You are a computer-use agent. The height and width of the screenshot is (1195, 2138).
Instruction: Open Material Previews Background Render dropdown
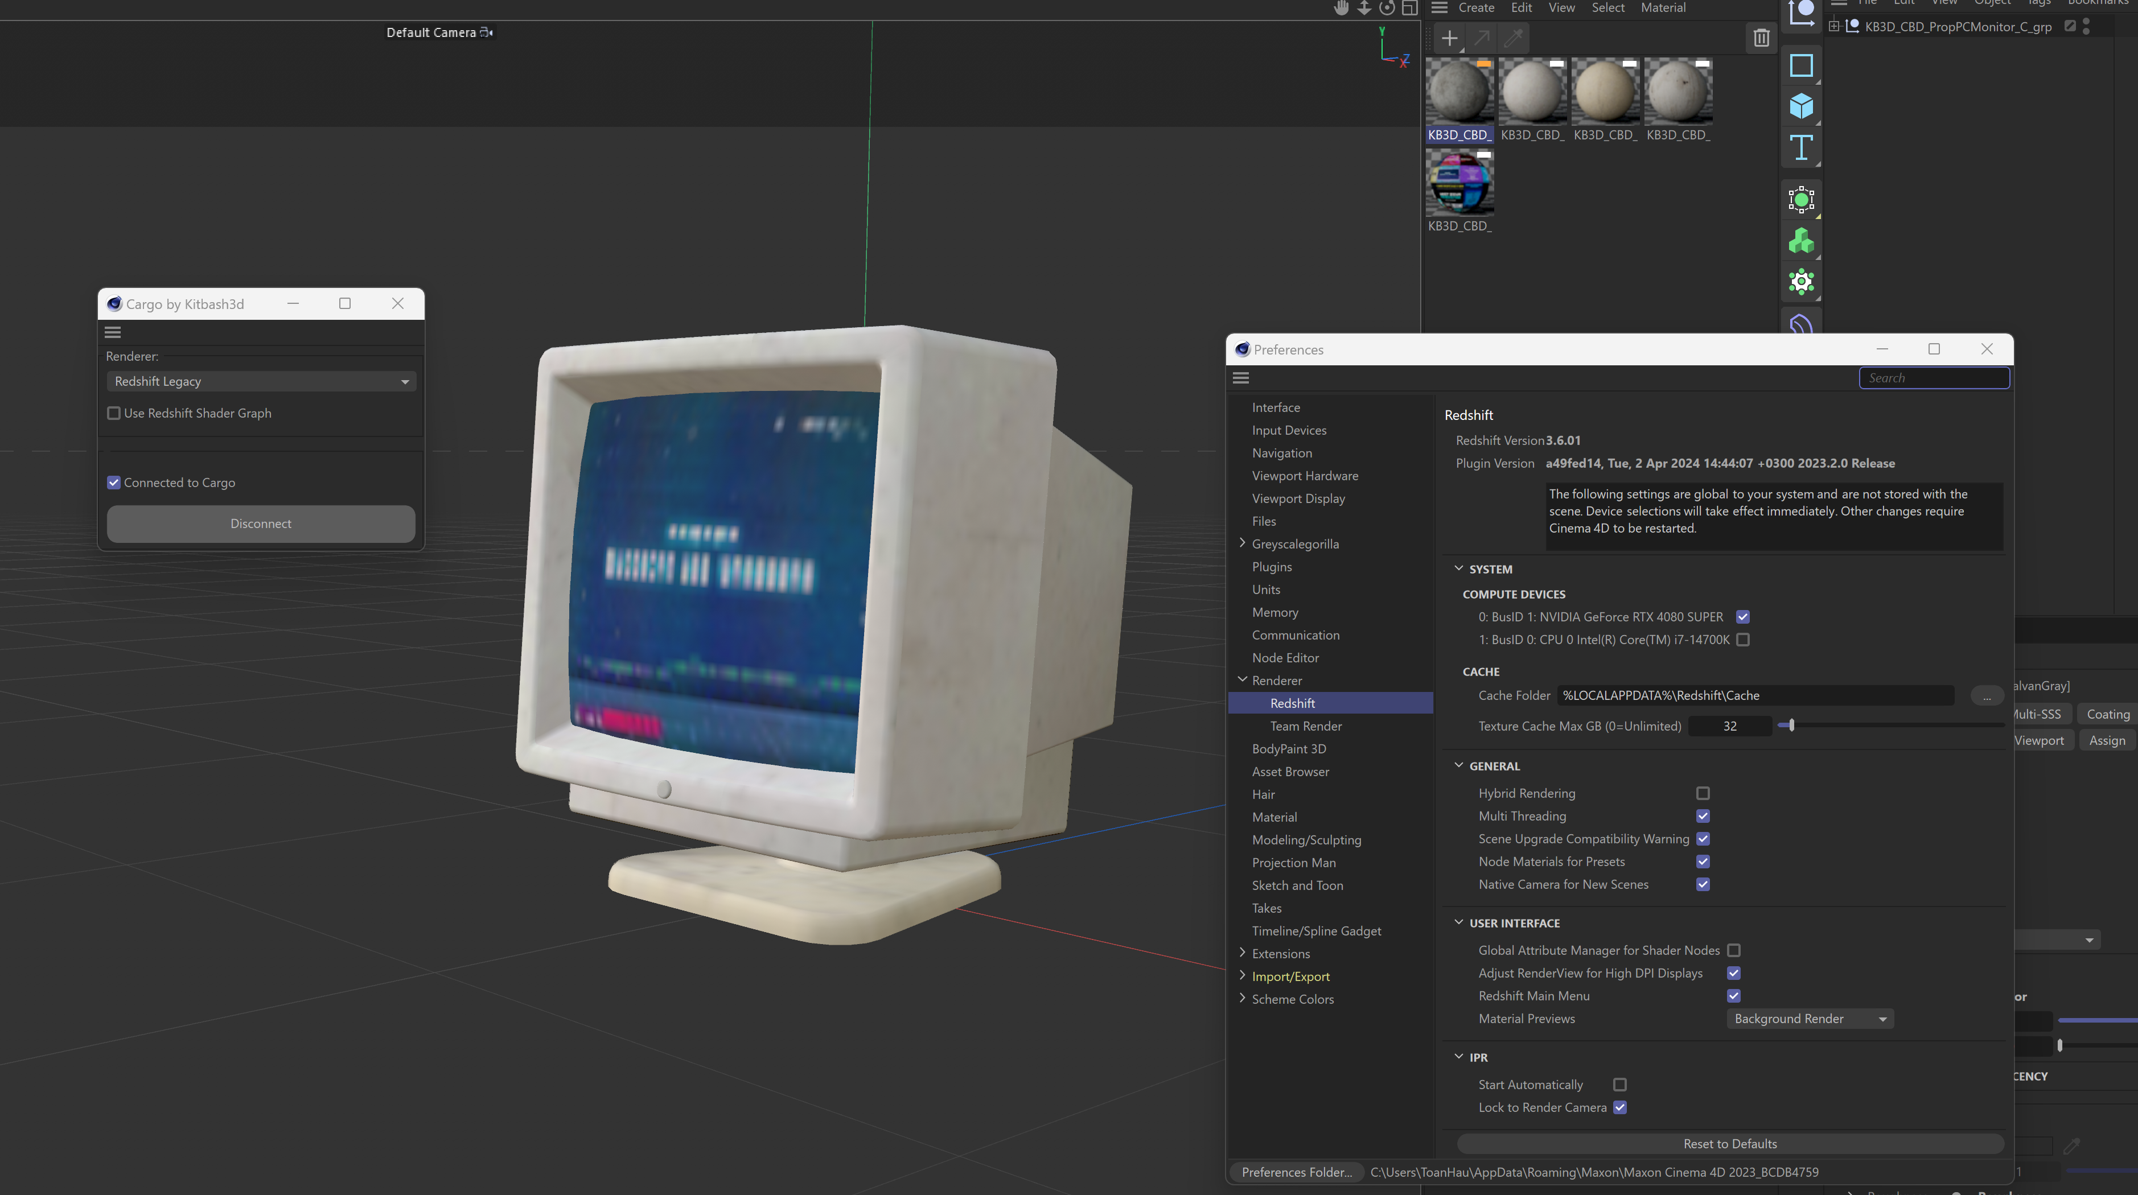pos(1810,1019)
